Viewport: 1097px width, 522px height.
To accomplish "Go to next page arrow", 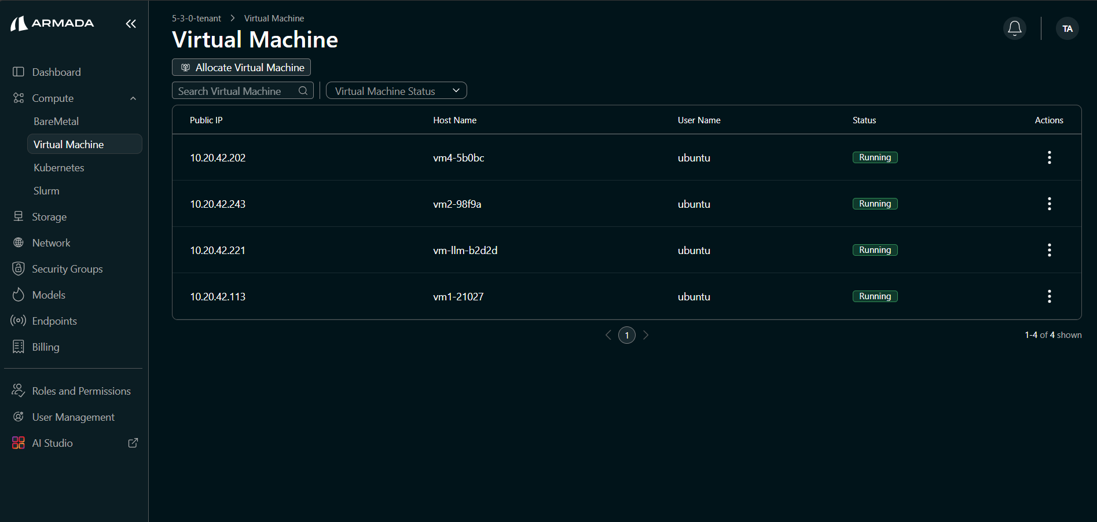I will click(x=645, y=335).
